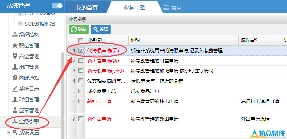
Task: Tick the select-all checkbox in the table header
Action: tap(81, 40)
